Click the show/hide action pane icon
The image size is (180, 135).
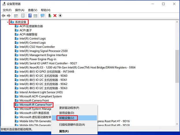[35, 16]
